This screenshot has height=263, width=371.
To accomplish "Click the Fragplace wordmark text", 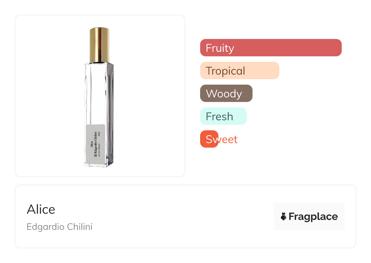I will pyautogui.click(x=313, y=216).
